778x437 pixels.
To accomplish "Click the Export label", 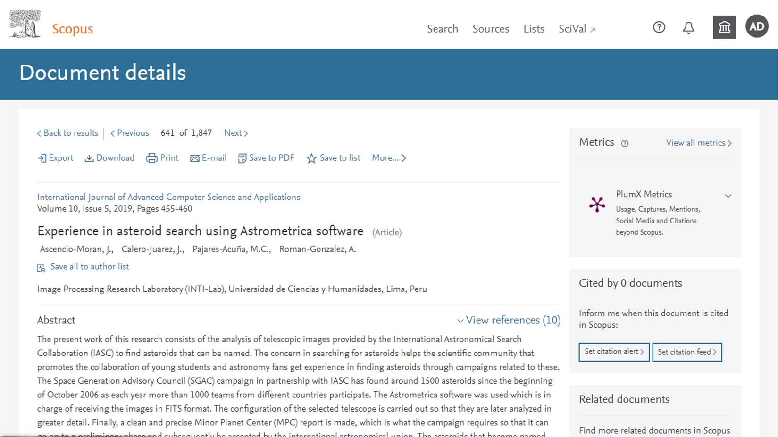I will (61, 158).
